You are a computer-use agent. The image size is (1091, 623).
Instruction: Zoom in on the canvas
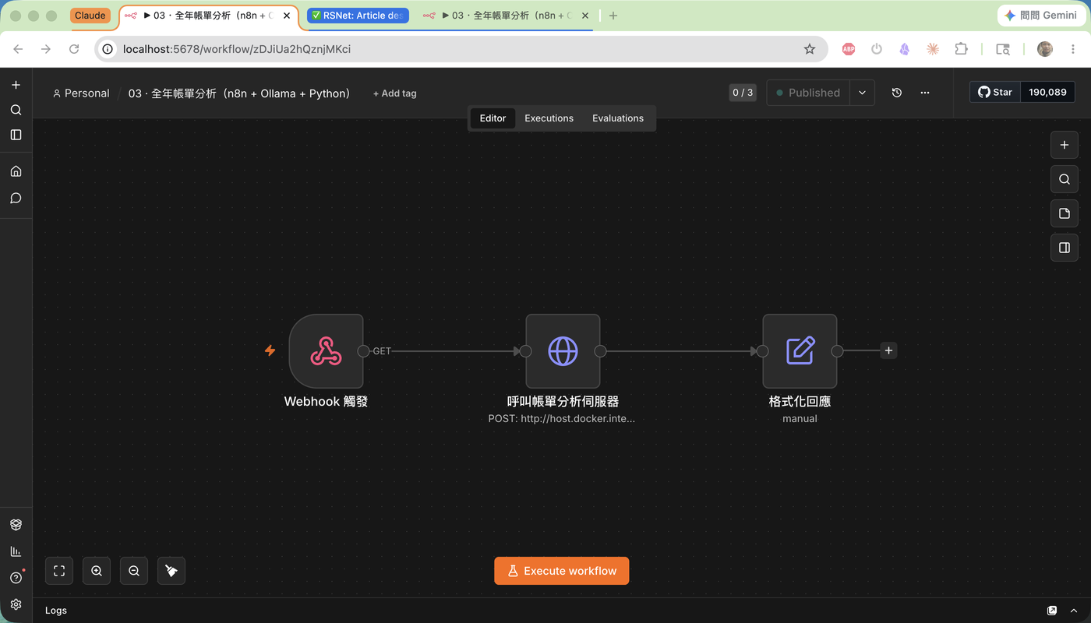click(x=97, y=571)
